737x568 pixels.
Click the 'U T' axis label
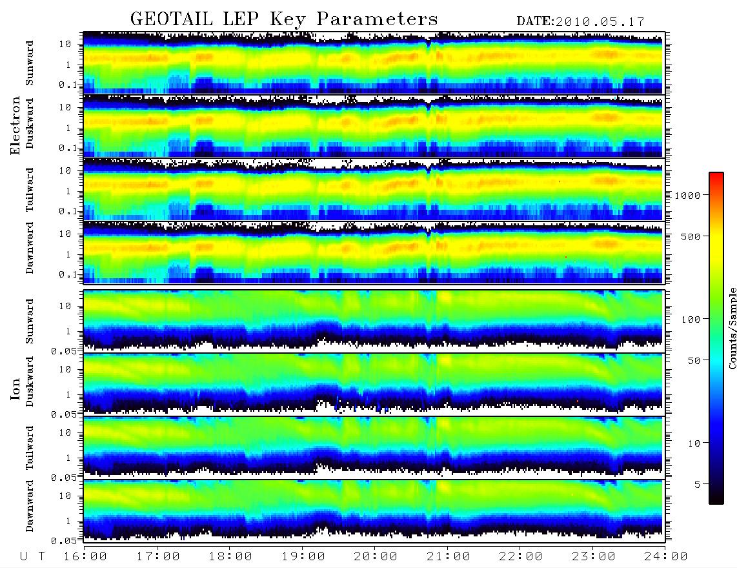click(32, 556)
